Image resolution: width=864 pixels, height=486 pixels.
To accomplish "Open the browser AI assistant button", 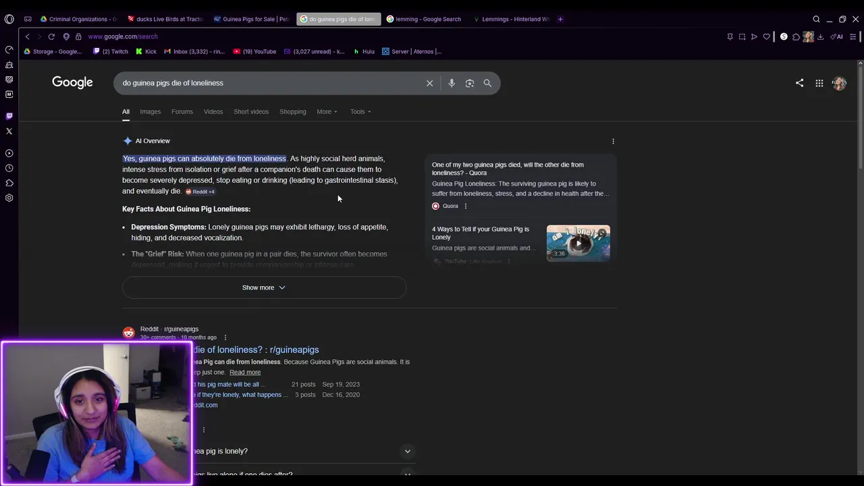I will coord(837,36).
